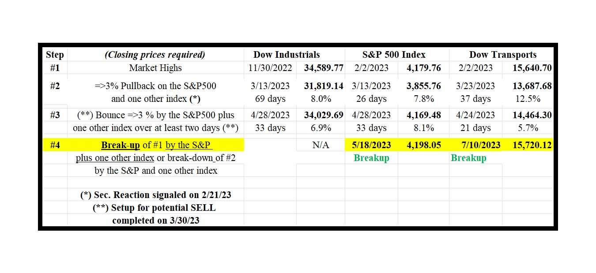The image size is (596, 273).
Task: Select the '12.5%' cell
Action: pyautogui.click(x=528, y=99)
